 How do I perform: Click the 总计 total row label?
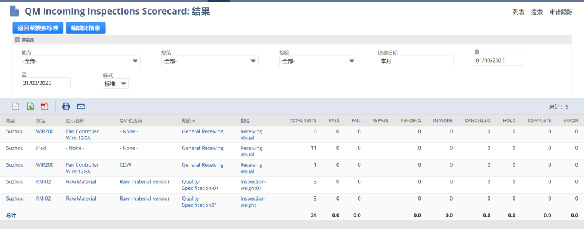pyautogui.click(x=11, y=215)
